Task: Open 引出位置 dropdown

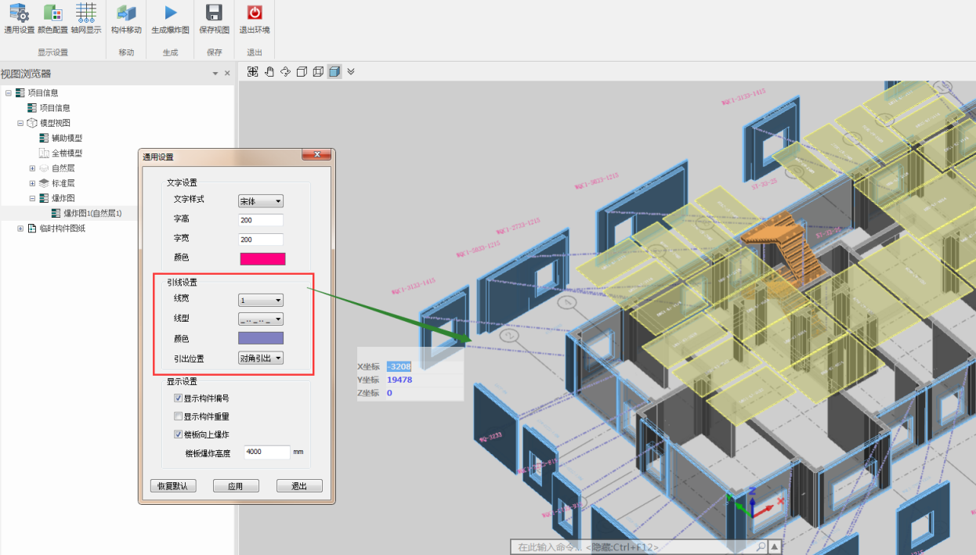Action: click(261, 359)
